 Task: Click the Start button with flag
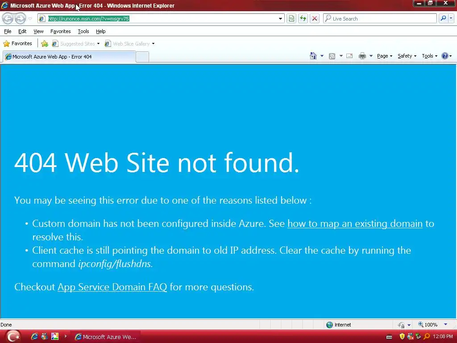pos(13,337)
